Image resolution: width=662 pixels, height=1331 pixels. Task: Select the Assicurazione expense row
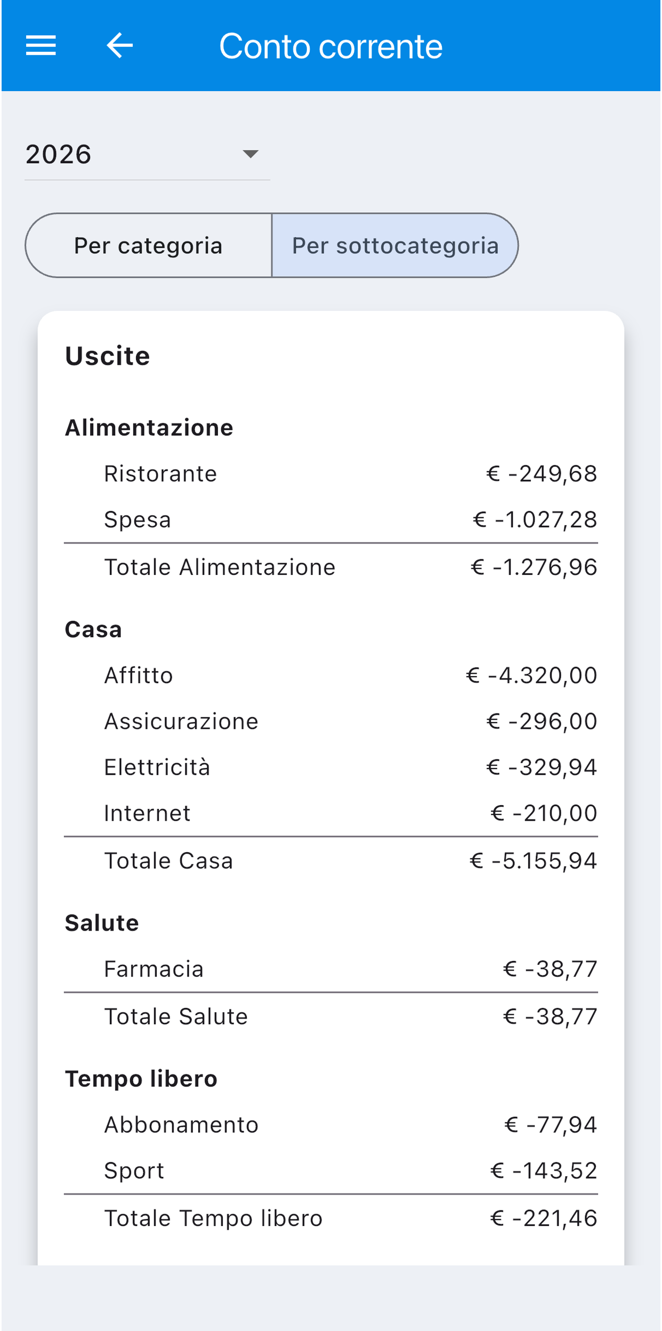pos(331,721)
